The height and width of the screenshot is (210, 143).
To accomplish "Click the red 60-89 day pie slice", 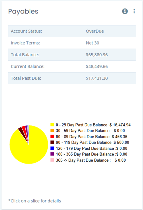I will (24, 129).
